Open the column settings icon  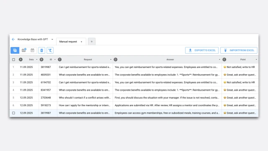click(24, 50)
